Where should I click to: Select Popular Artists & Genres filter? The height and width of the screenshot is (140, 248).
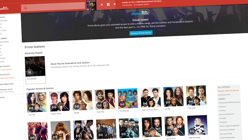228,91
